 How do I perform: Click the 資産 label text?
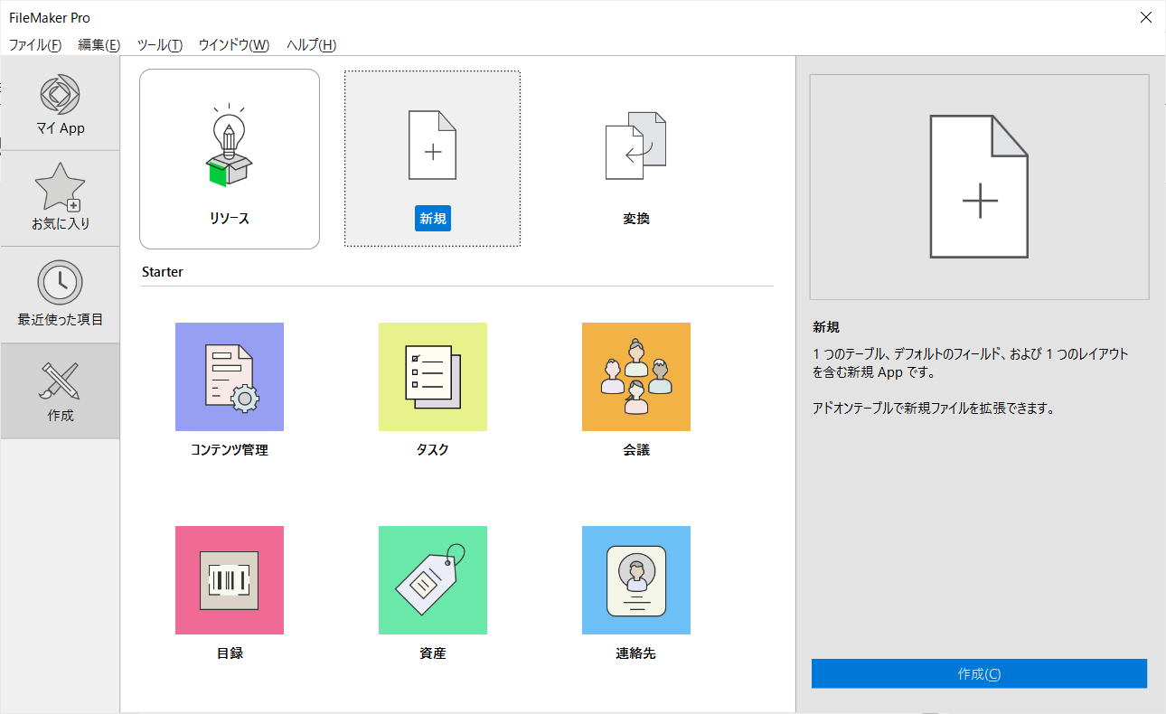[x=433, y=653]
